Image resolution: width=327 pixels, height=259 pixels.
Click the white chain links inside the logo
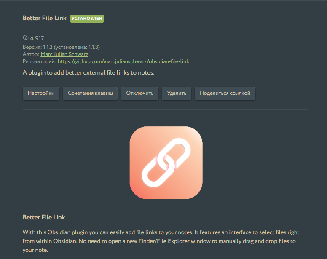click(x=166, y=163)
